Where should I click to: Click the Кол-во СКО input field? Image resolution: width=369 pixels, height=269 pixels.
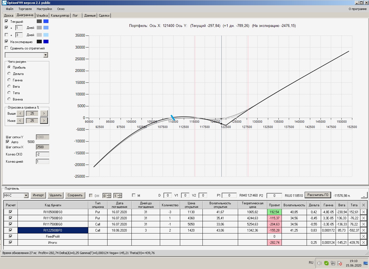[x=43, y=154]
